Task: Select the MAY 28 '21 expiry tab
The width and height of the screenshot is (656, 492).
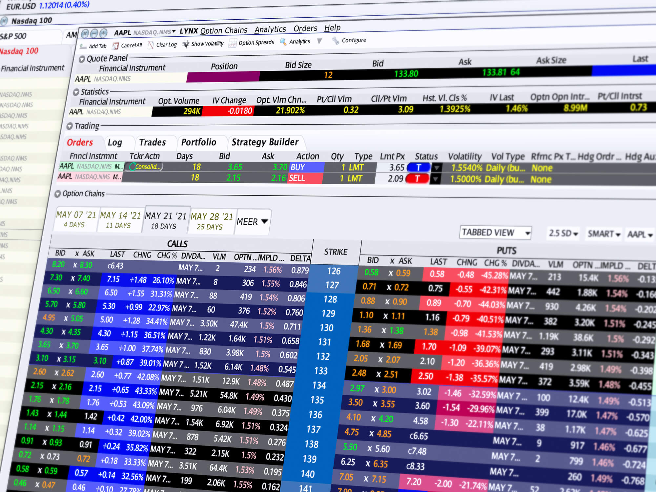Action: 212,221
